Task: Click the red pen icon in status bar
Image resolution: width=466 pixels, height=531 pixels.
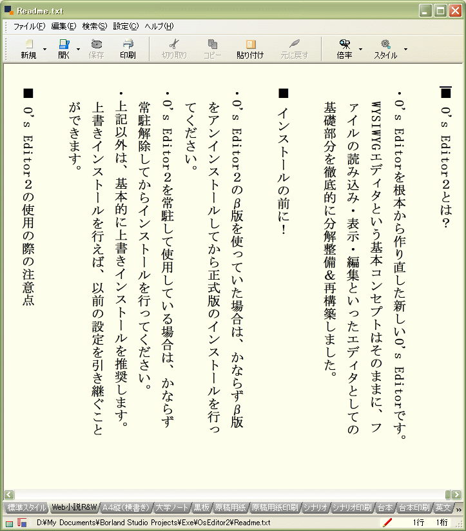Action: click(x=387, y=523)
